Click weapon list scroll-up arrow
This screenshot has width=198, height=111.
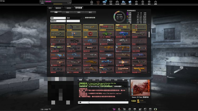coord(149,24)
